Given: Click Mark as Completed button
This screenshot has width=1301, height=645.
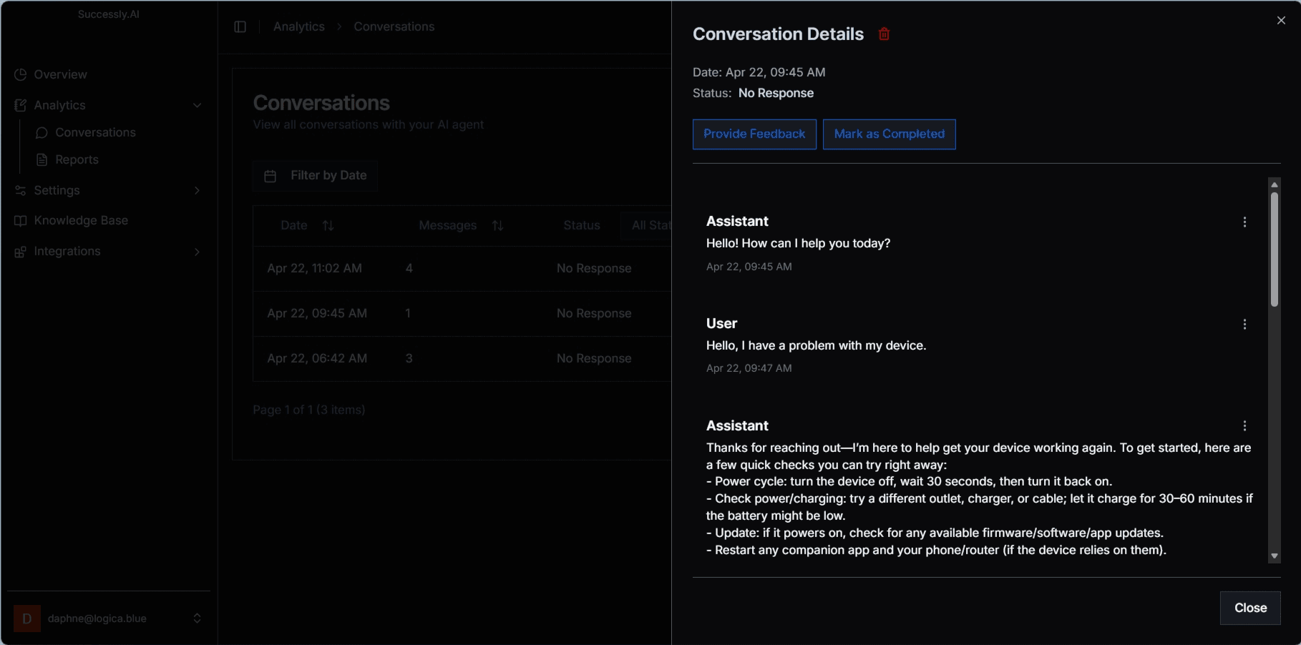Looking at the screenshot, I should click(x=890, y=134).
